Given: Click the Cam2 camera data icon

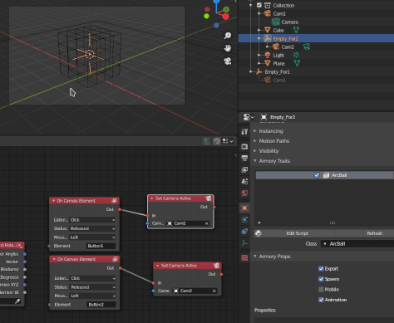Looking at the screenshot, I should 307,46.
